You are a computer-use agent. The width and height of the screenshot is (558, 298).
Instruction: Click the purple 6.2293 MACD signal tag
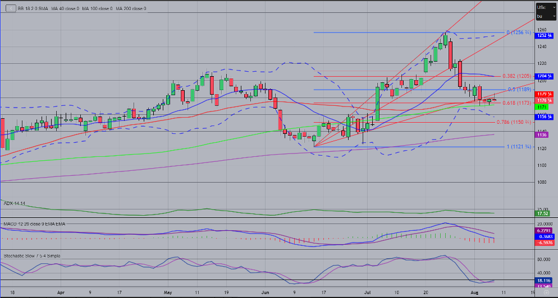[x=545, y=231]
